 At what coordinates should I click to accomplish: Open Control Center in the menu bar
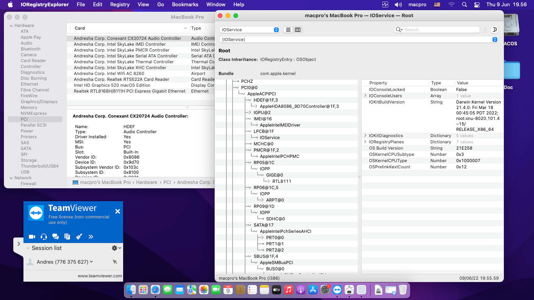click(x=477, y=5)
